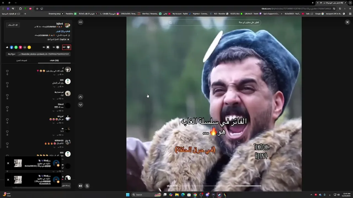Like the video via the 317 heart icon

[68, 47]
